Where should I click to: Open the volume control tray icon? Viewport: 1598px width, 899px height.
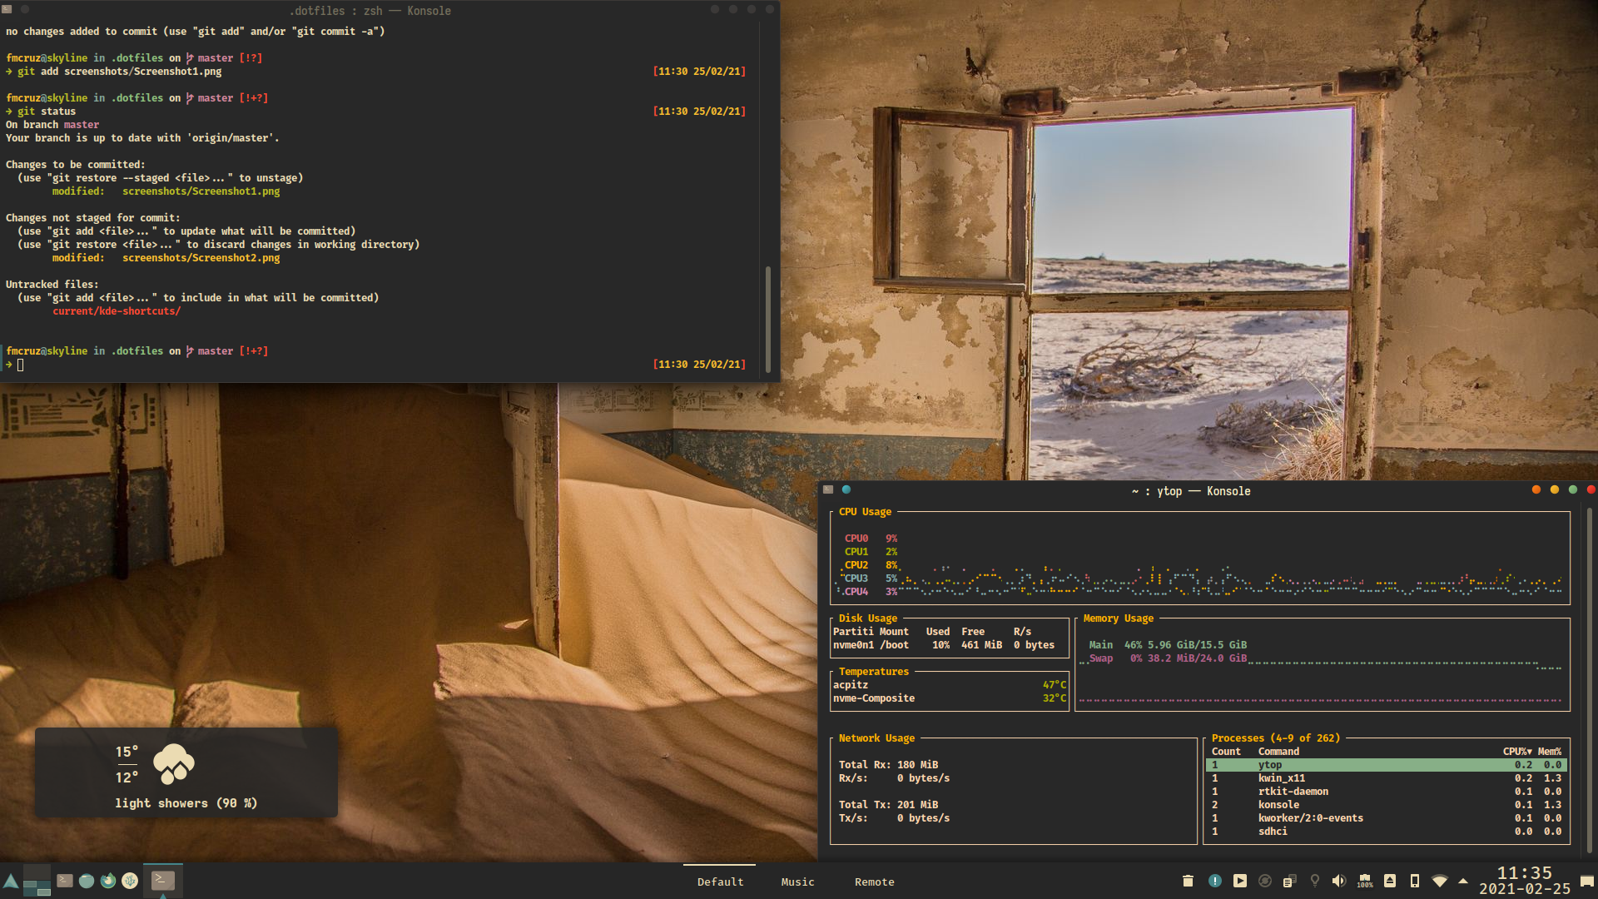1338,881
